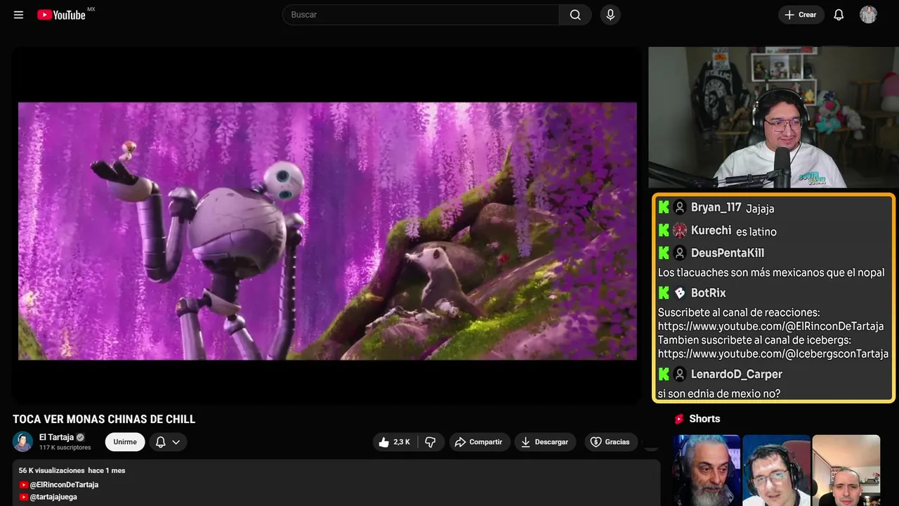
Task: Click the Shorts section icon
Action: pos(679,419)
